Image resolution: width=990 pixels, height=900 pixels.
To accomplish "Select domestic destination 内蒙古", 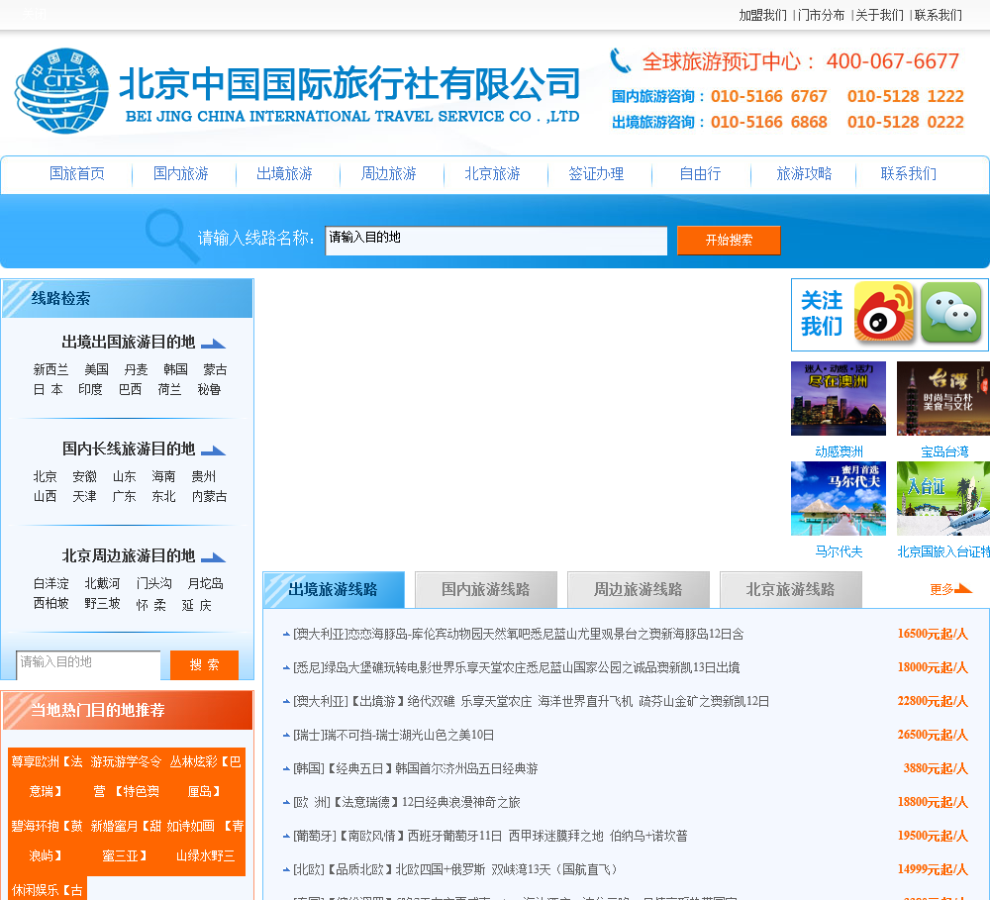I will click(210, 496).
